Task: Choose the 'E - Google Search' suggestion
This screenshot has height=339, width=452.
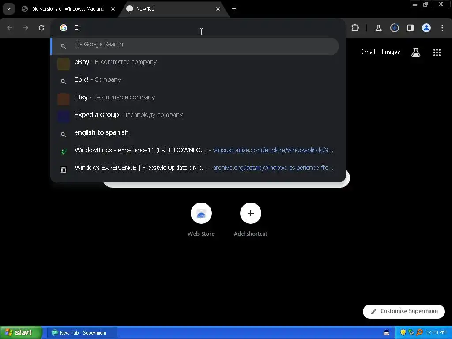Action: coord(195,46)
